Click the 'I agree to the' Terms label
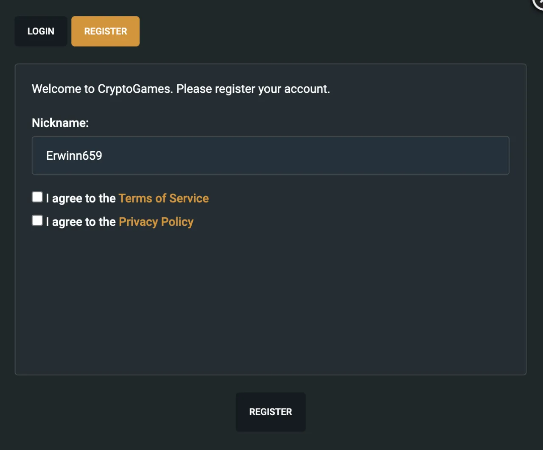 pos(81,198)
